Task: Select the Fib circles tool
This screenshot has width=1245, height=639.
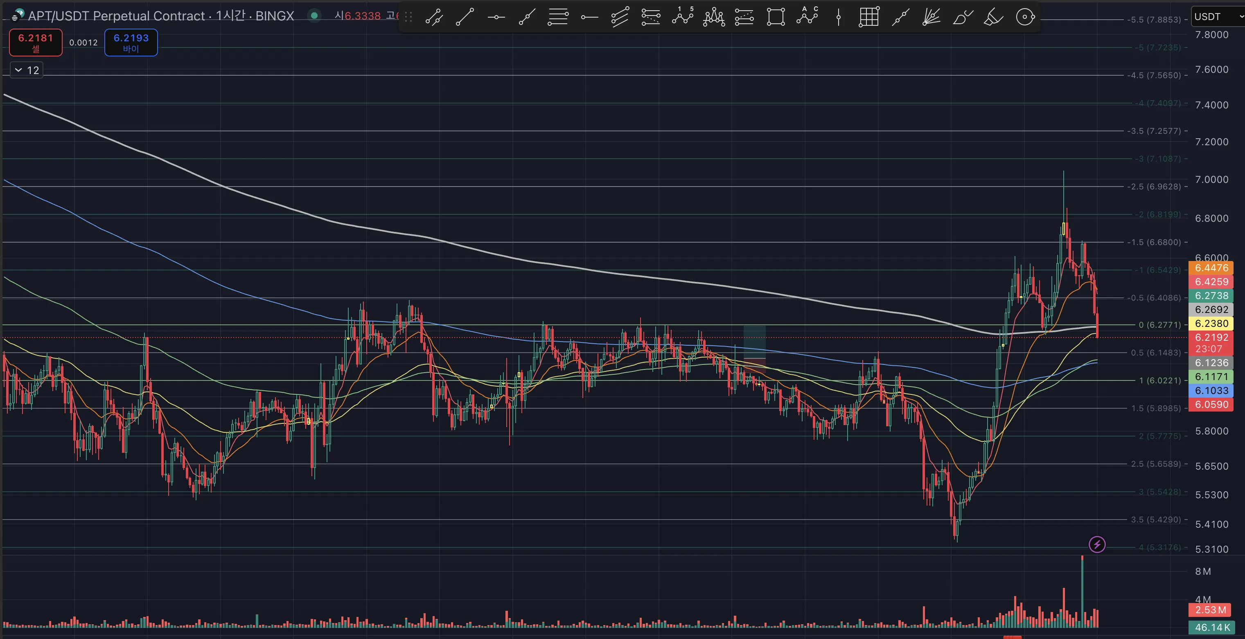Action: [x=1025, y=18]
